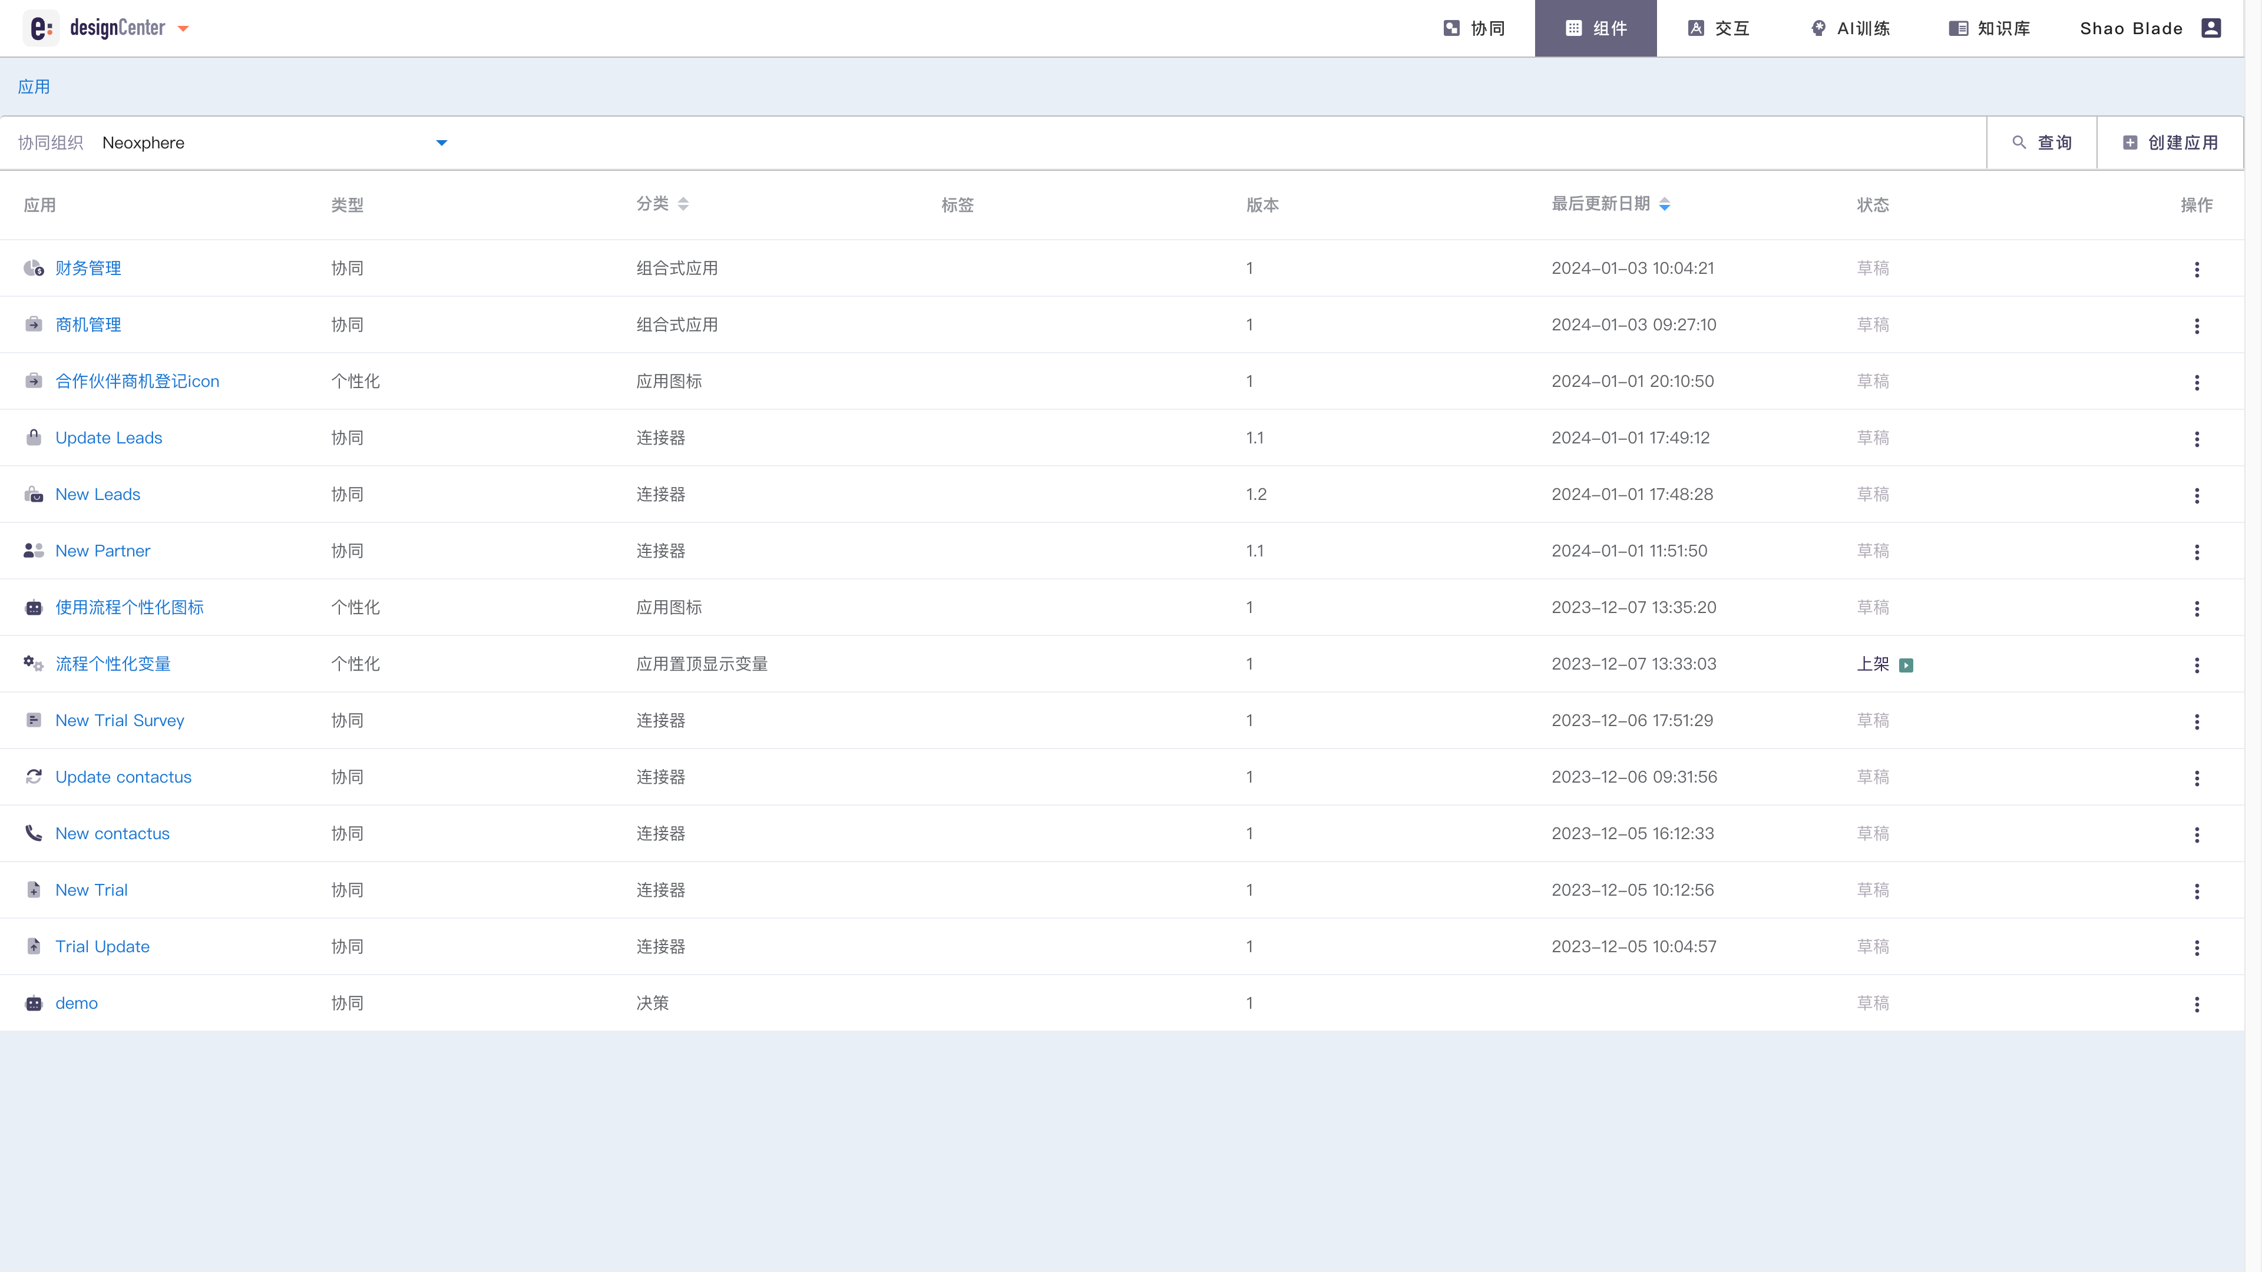2262x1272 pixels.
Task: Click the 上架 status toggle for 流程个性化变量
Action: 1908,663
